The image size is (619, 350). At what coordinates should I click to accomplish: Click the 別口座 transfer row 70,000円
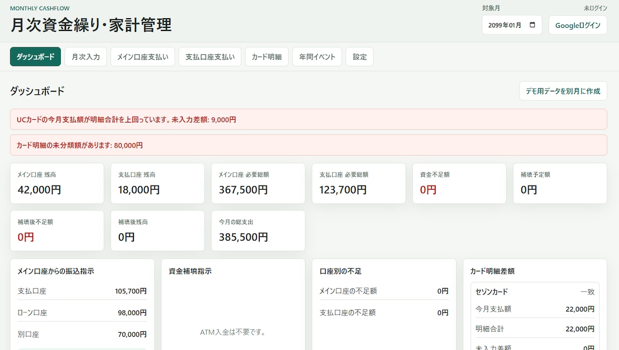point(82,334)
